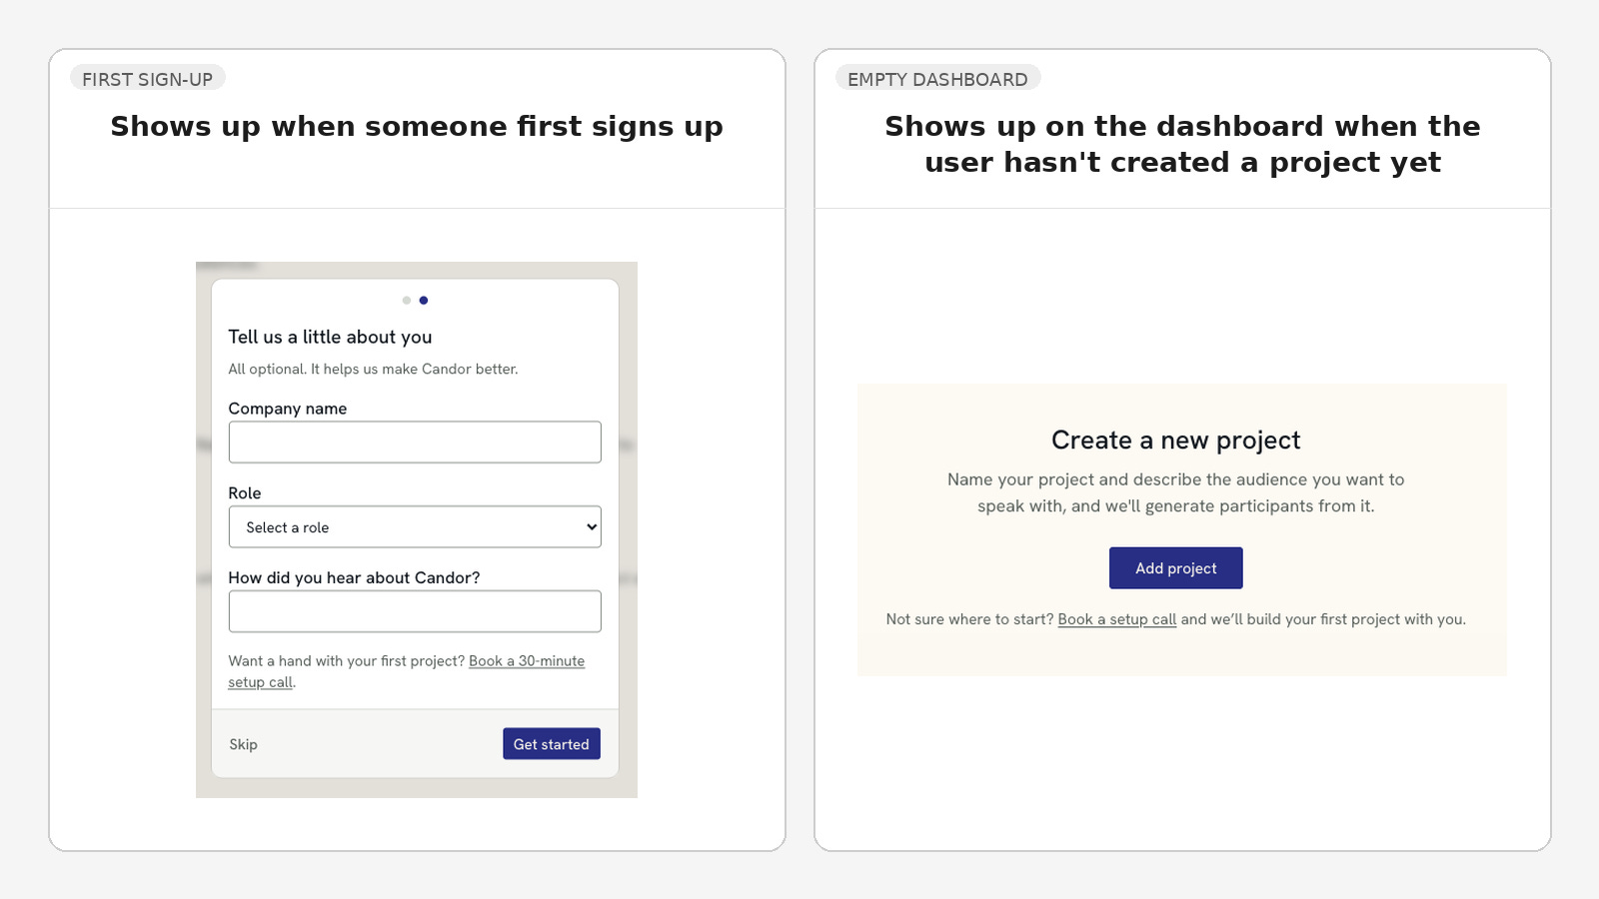Click the gray first-step pagination dot
1599x899 pixels.
click(407, 300)
